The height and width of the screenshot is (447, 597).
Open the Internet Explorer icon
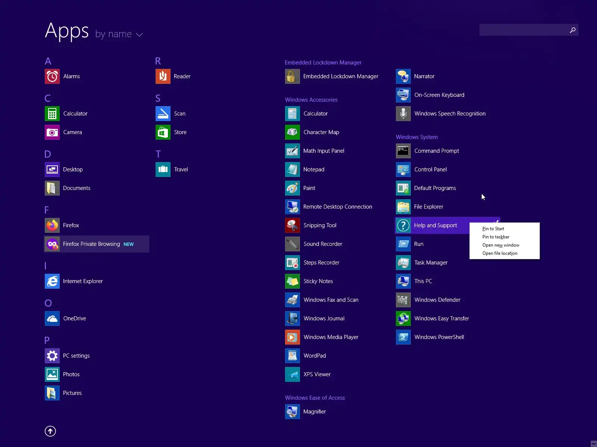[x=52, y=281]
